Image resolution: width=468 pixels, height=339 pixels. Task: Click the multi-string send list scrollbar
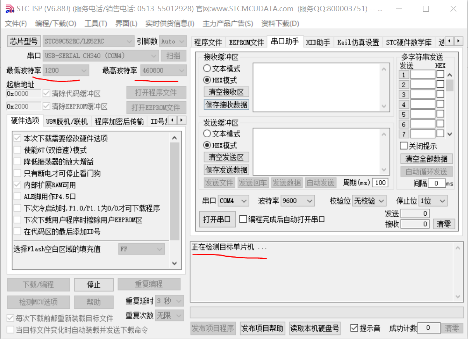tap(449, 104)
